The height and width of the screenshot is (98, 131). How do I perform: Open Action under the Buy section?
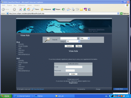click(21, 52)
